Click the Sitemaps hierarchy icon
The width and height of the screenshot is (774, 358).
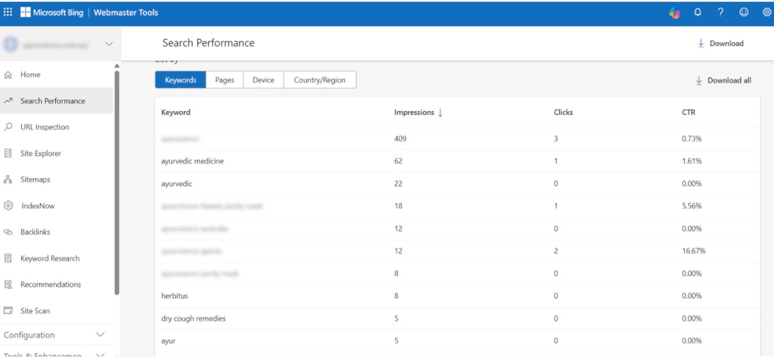(x=8, y=179)
